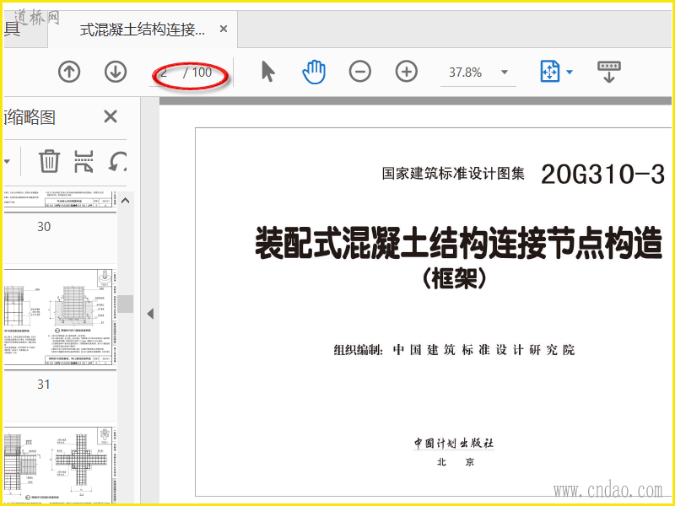Click the current page number field
Viewport: 675px width, 506px height.
(x=165, y=73)
